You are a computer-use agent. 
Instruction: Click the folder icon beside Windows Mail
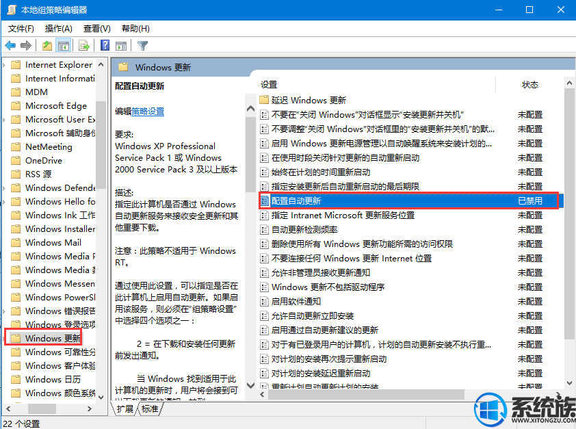[x=16, y=243]
